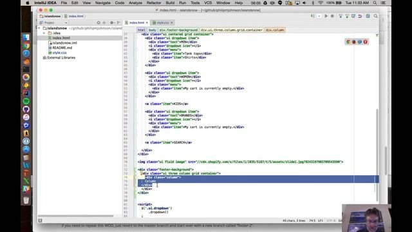The height and width of the screenshot is (232, 412).
Task: Place cursor in SEARCH item code line
Action: click(169, 142)
